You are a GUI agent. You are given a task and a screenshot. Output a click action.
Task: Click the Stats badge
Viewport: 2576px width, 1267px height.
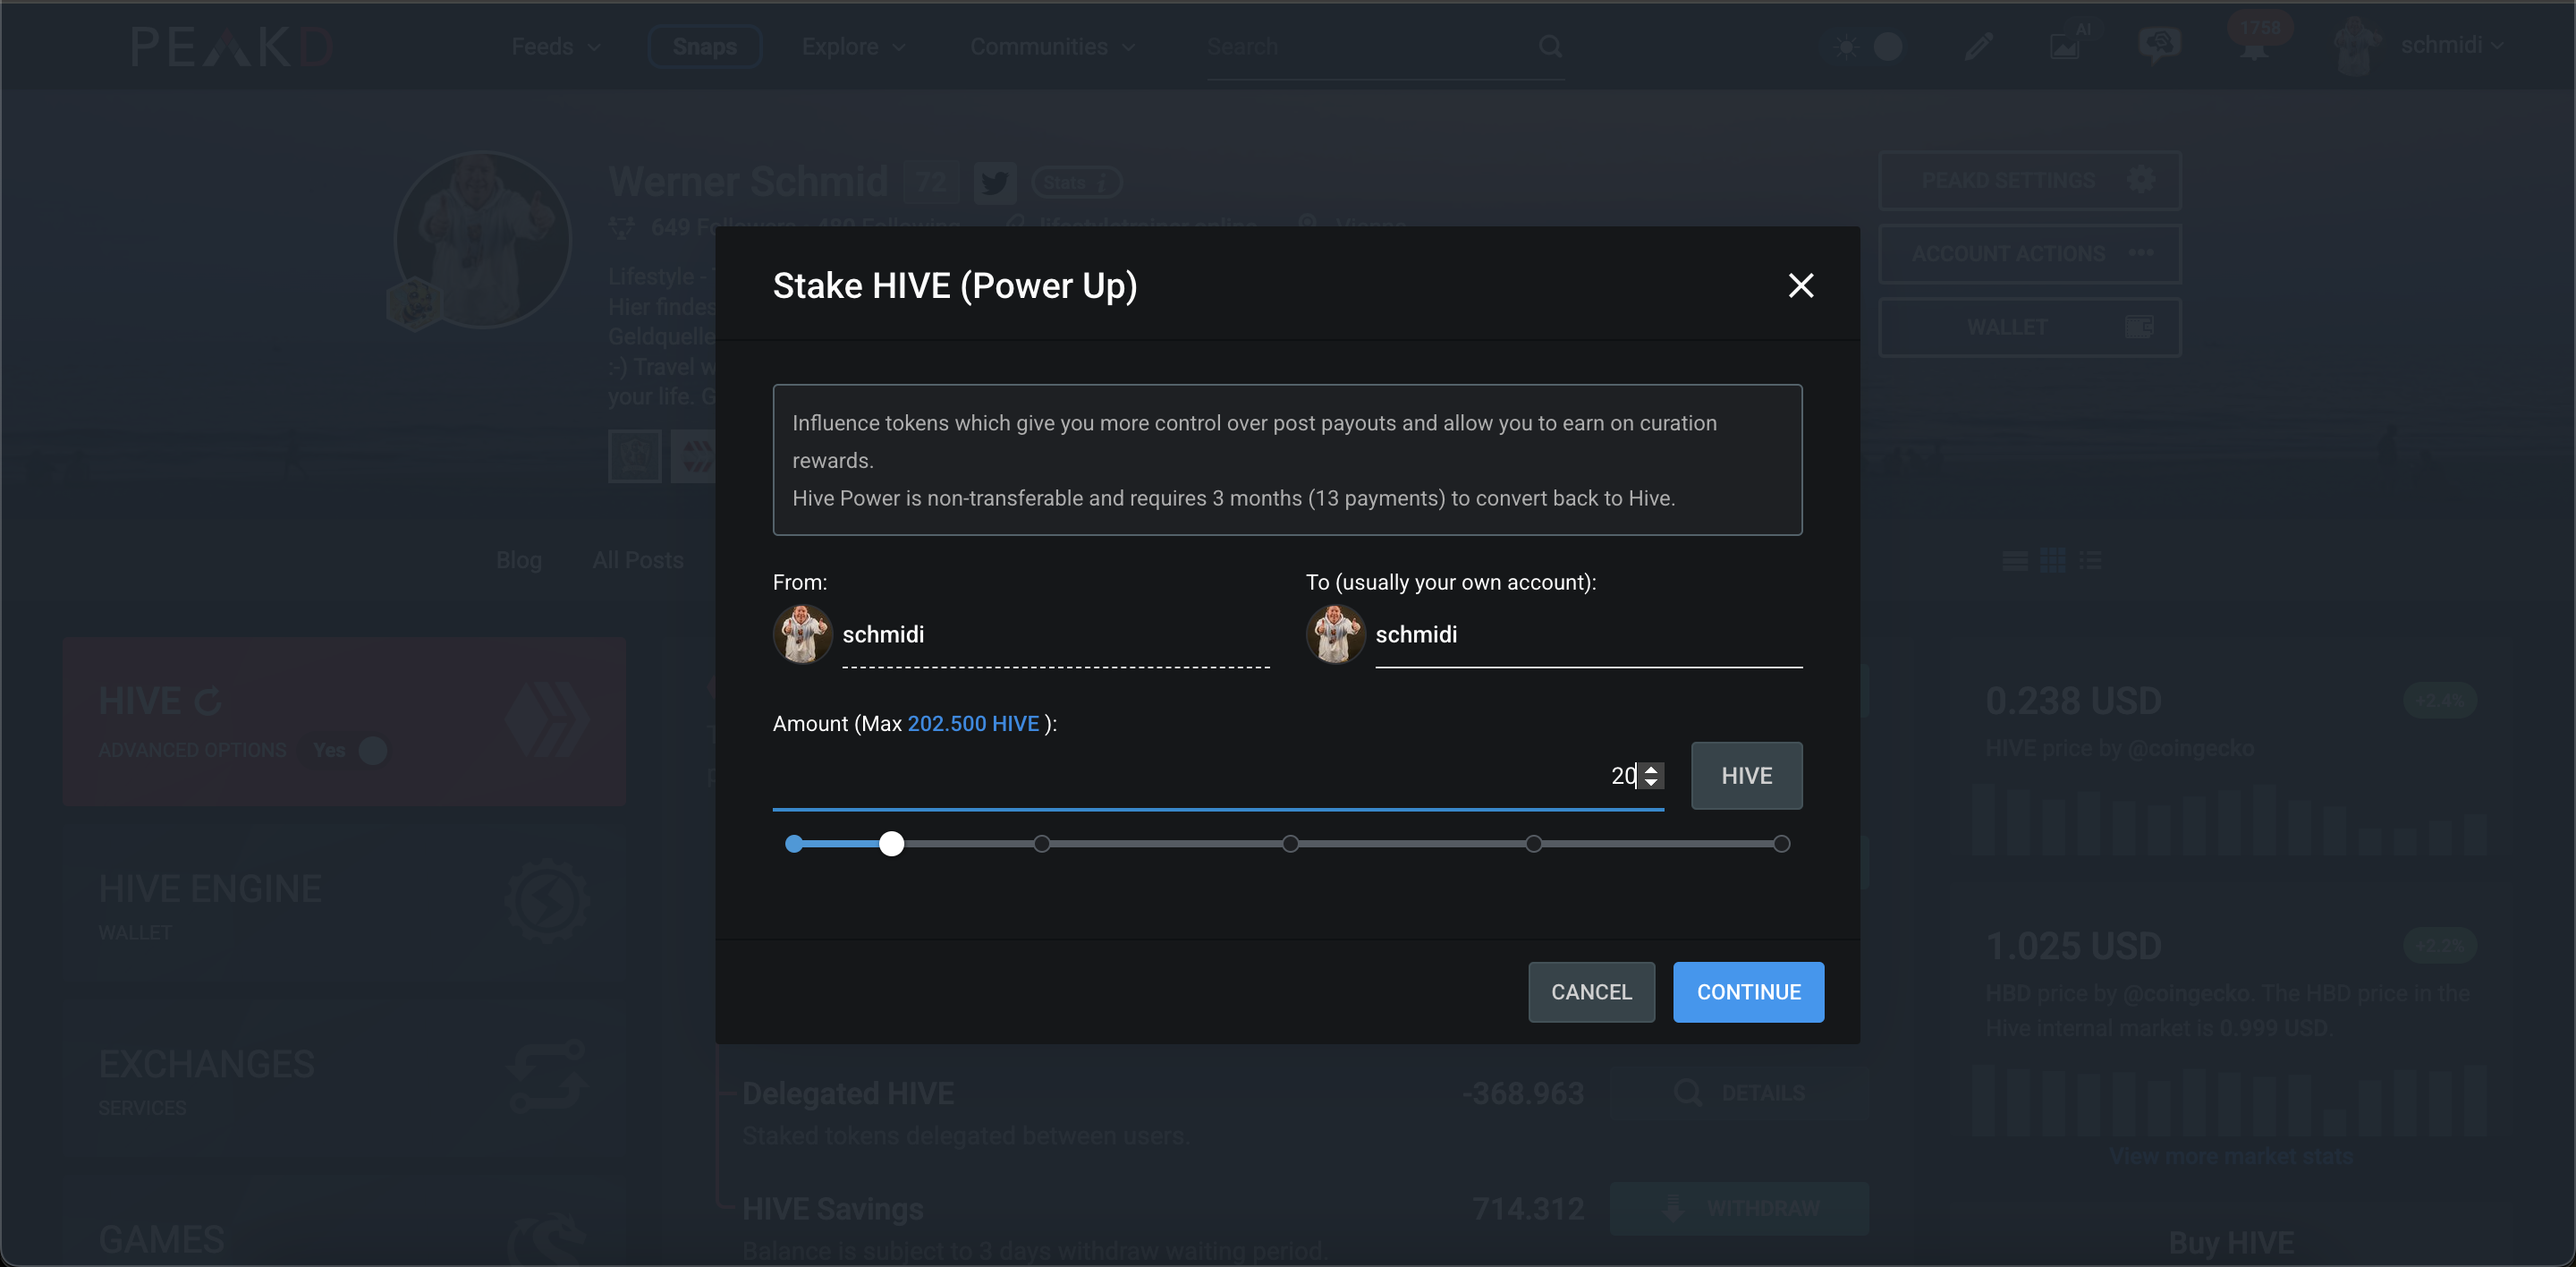point(1076,182)
